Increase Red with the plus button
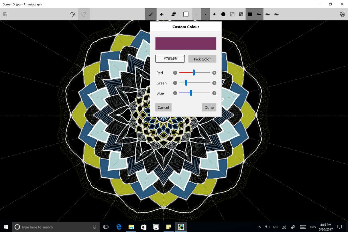The height and width of the screenshot is (232, 348). click(x=214, y=73)
